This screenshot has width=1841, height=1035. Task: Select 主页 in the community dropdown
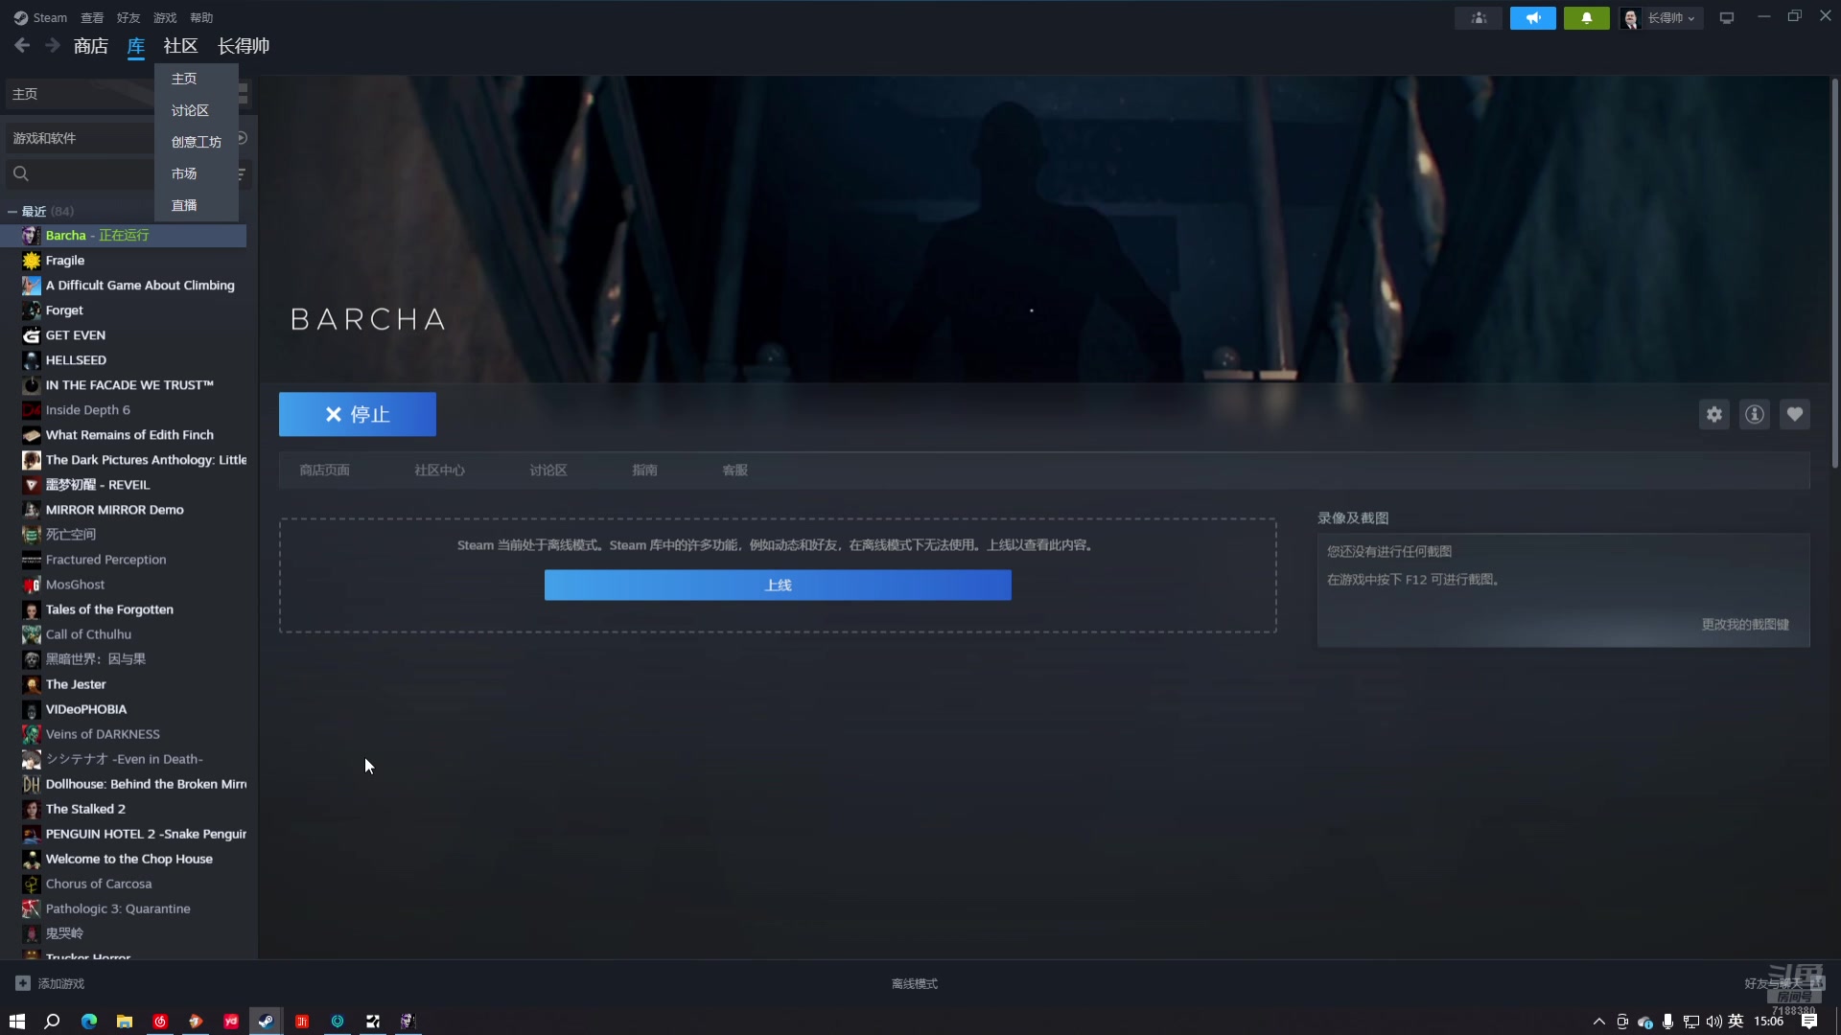point(196,79)
